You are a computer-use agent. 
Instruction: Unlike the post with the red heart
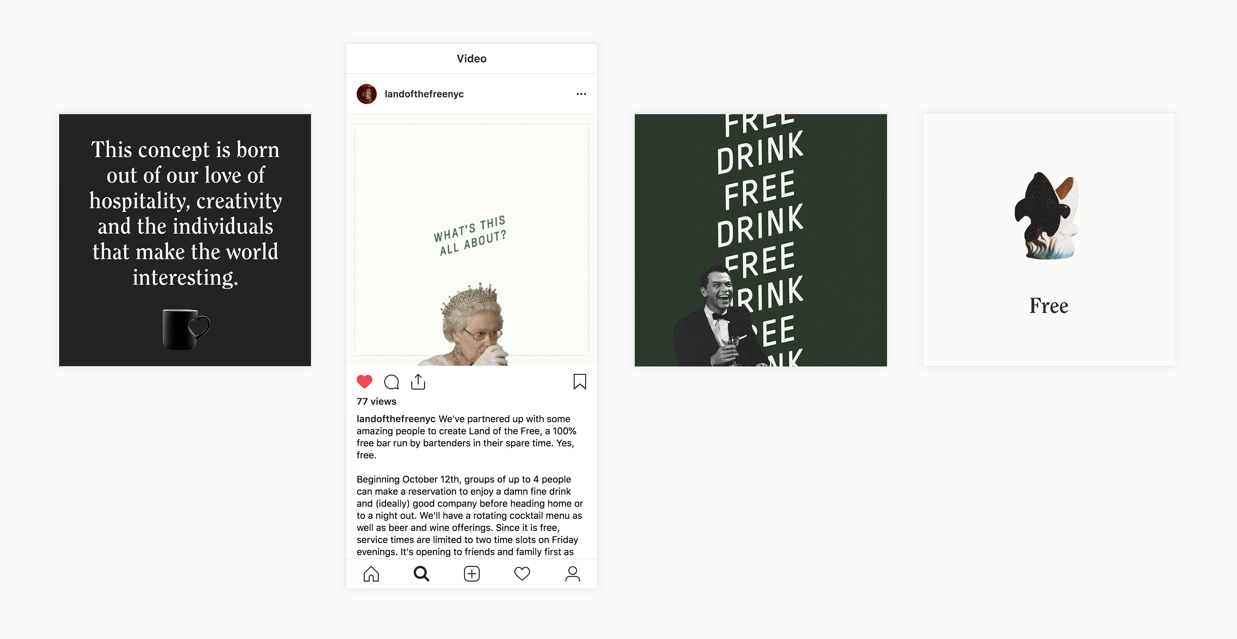pyautogui.click(x=364, y=382)
